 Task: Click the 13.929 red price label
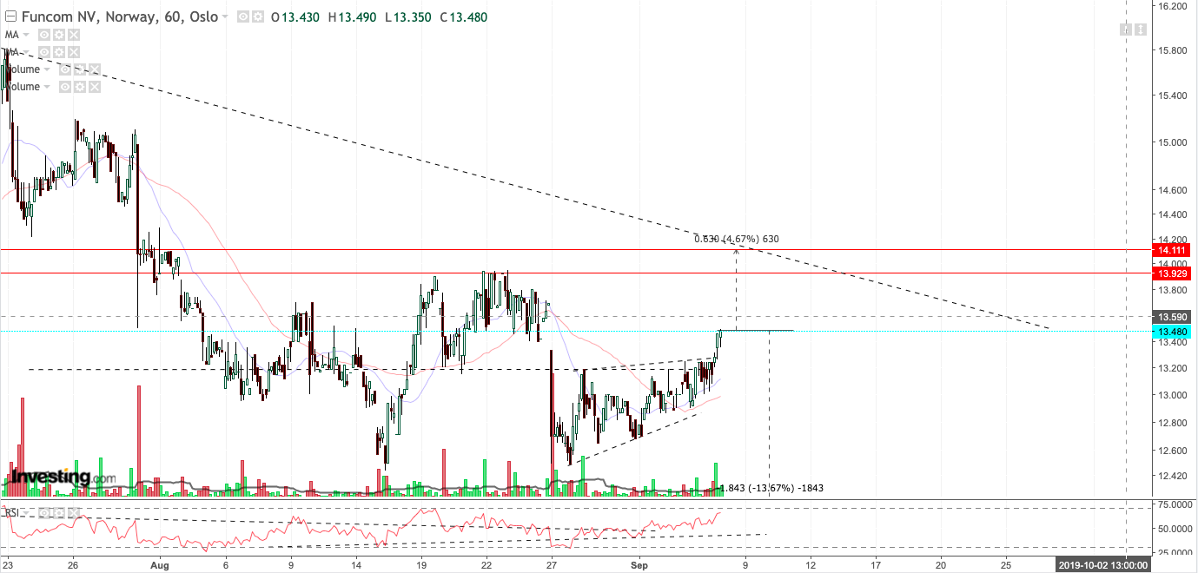click(1170, 273)
